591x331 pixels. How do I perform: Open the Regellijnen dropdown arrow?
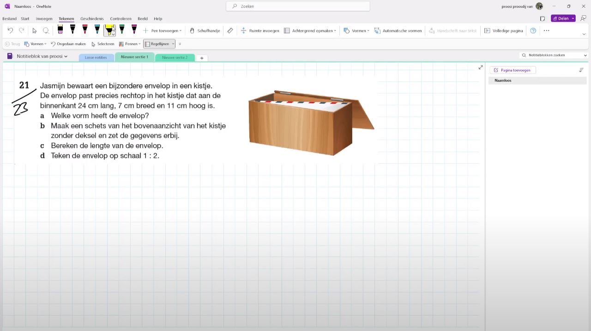pyautogui.click(x=173, y=44)
